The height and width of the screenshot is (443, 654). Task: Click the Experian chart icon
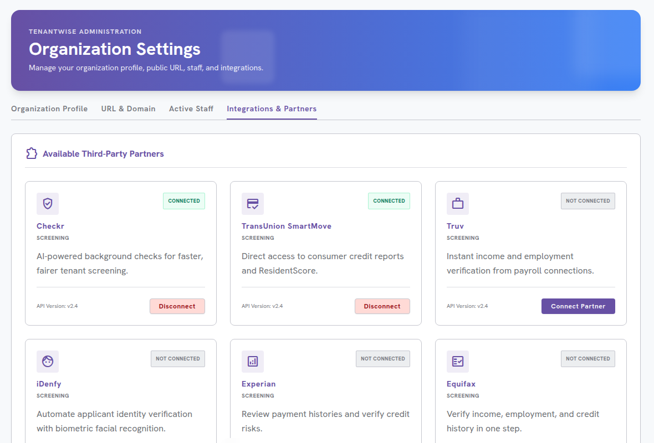(253, 361)
